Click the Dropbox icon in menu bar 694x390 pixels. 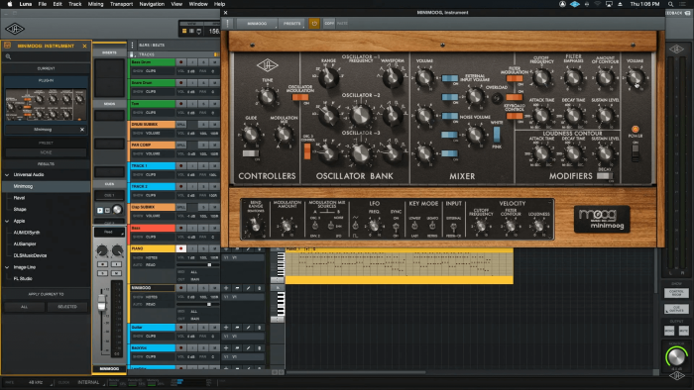coord(574,4)
